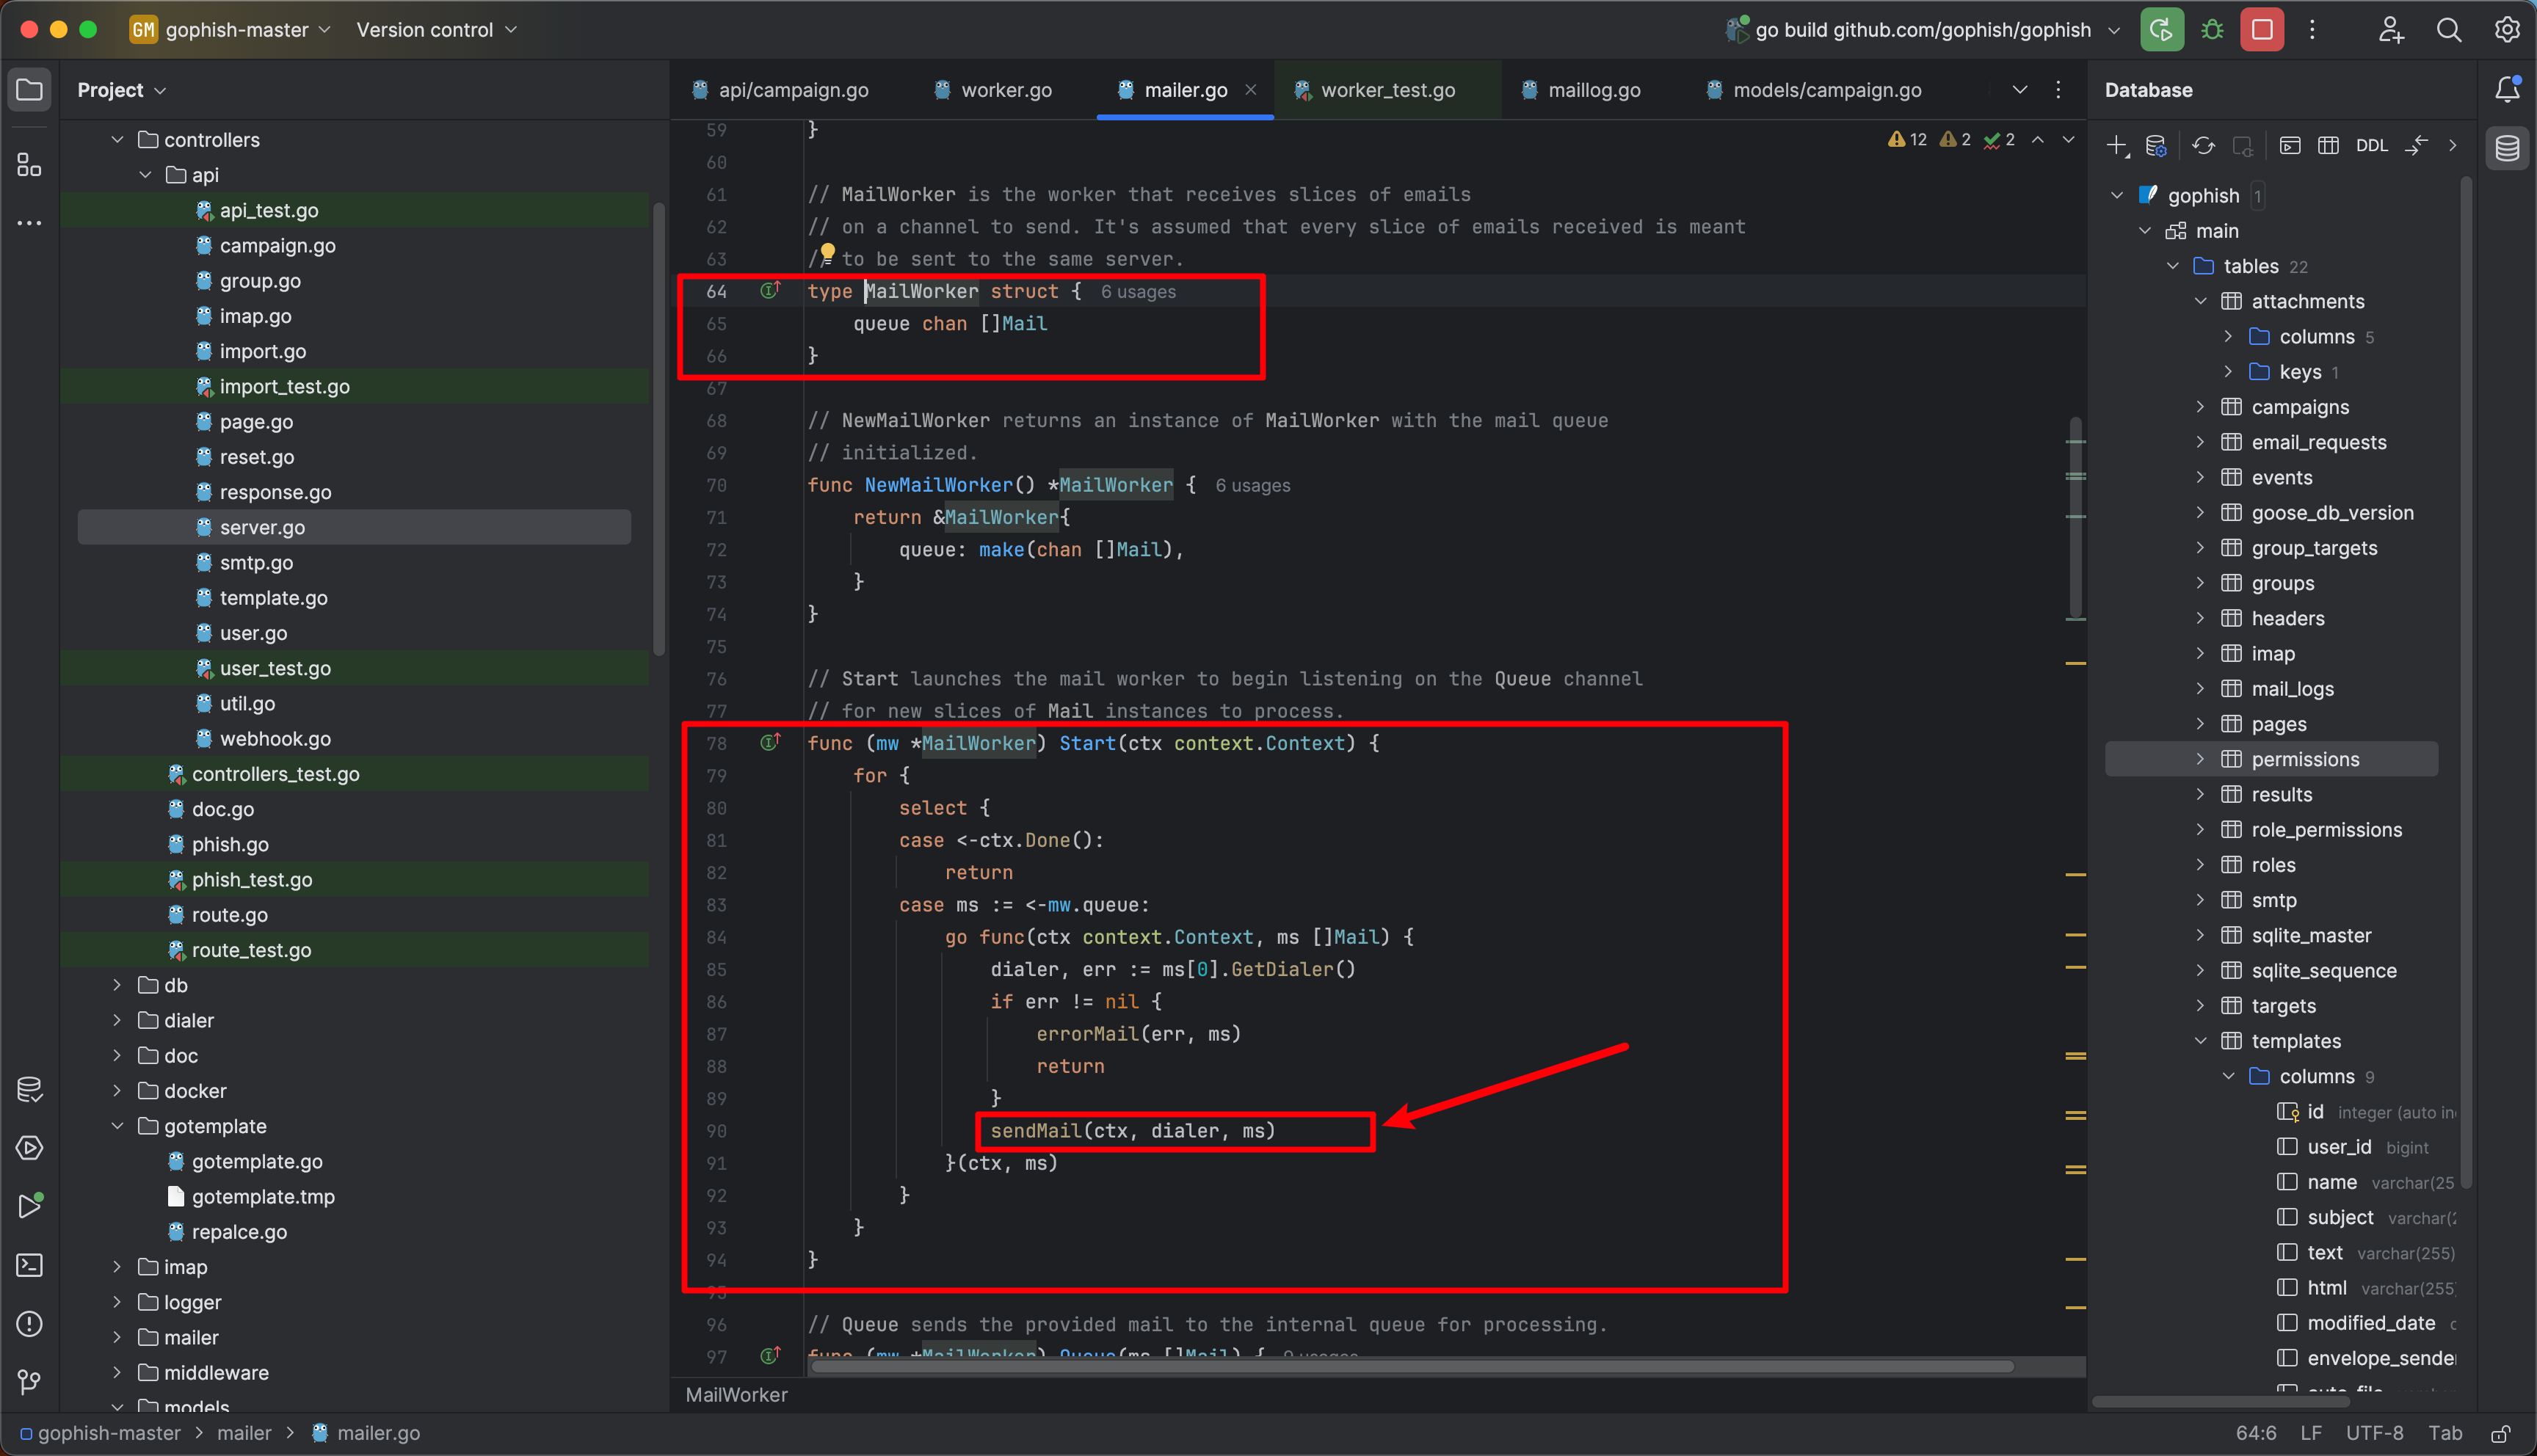The height and width of the screenshot is (1456, 2537).
Task: Click the Refresh icon in Database panel
Action: (x=2203, y=146)
